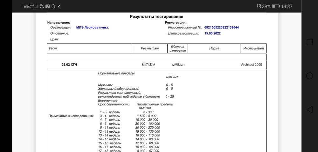
Task: Select the Врач: label
Action: (x=54, y=39)
